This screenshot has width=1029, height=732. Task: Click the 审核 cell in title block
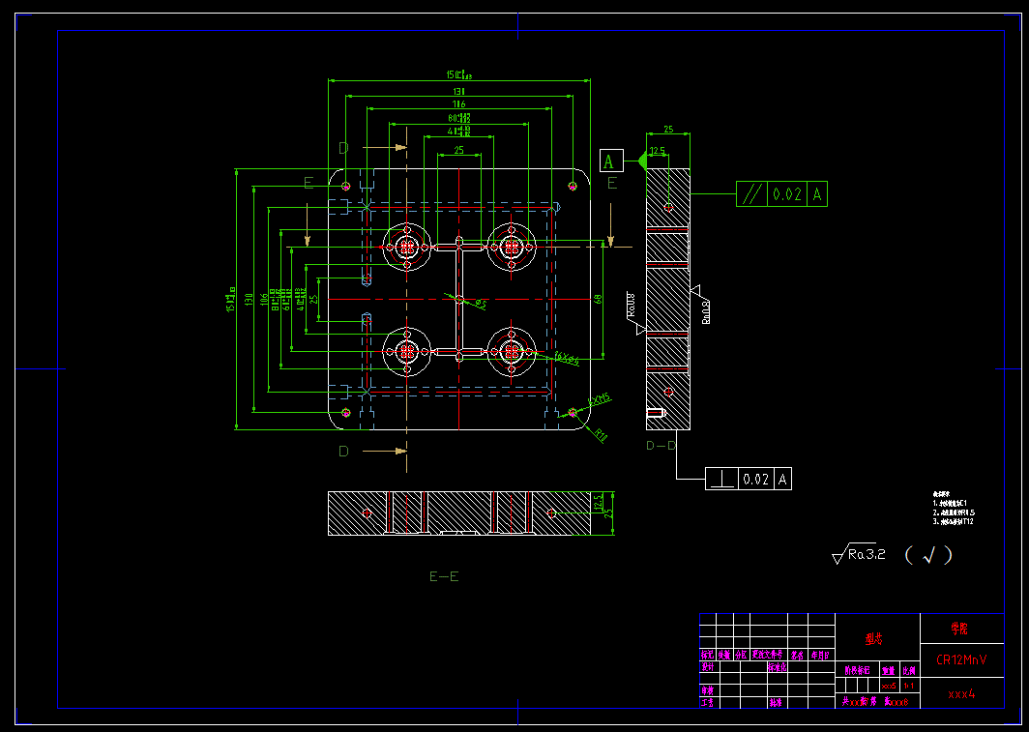(x=708, y=690)
